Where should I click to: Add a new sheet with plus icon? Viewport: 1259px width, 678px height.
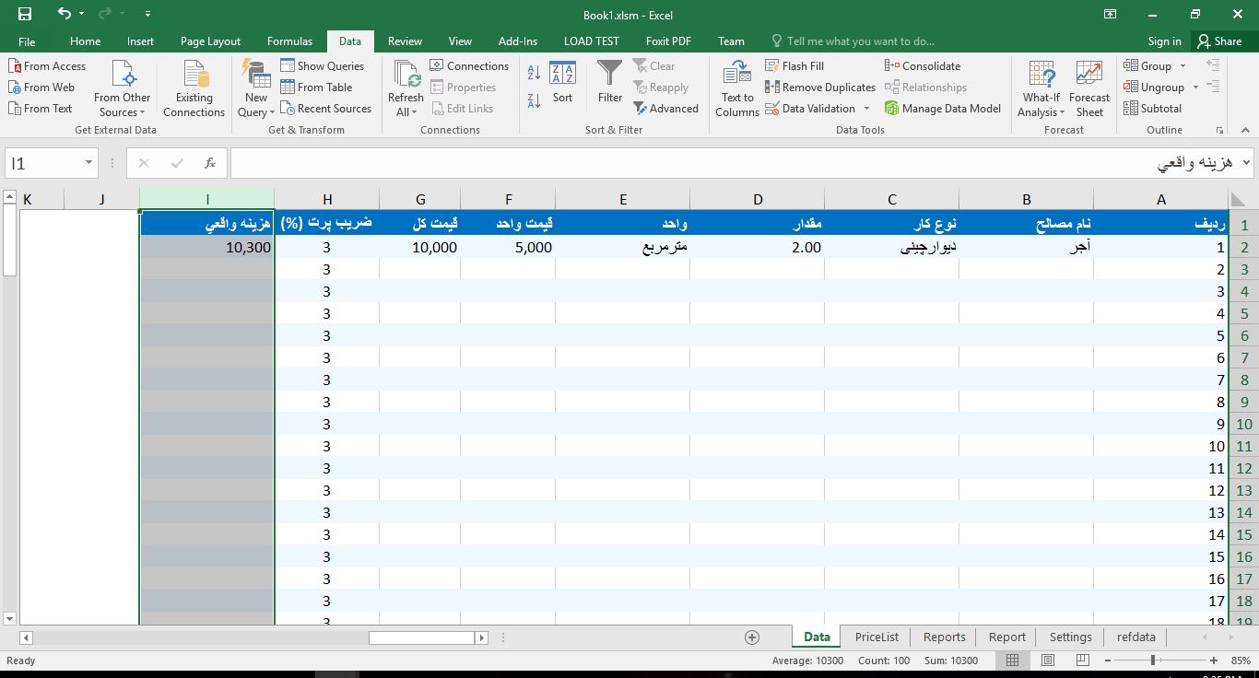click(752, 637)
